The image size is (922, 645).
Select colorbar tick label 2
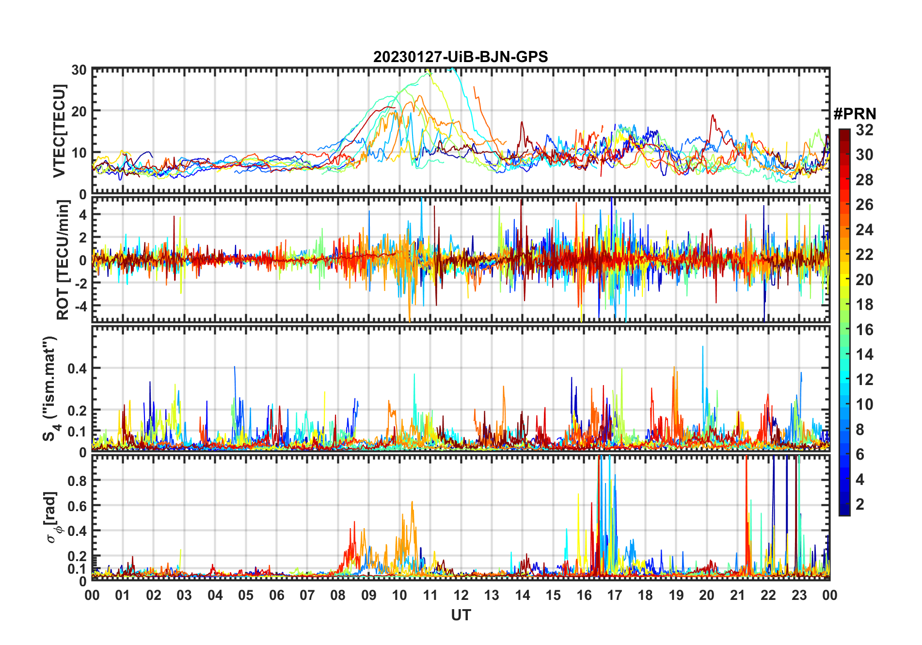tap(860, 504)
